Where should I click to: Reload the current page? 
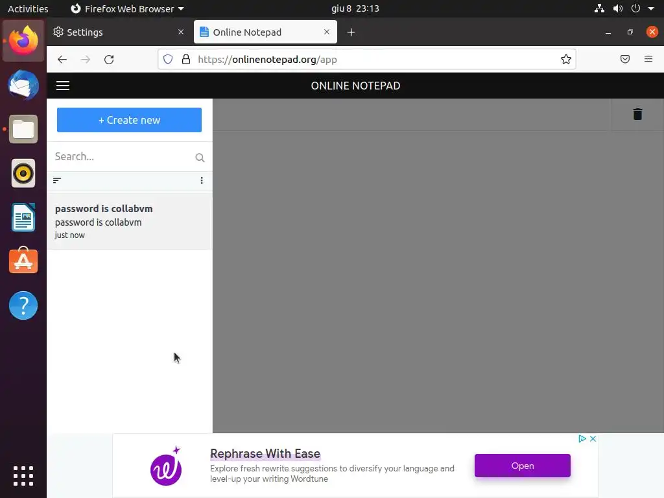[x=109, y=59]
